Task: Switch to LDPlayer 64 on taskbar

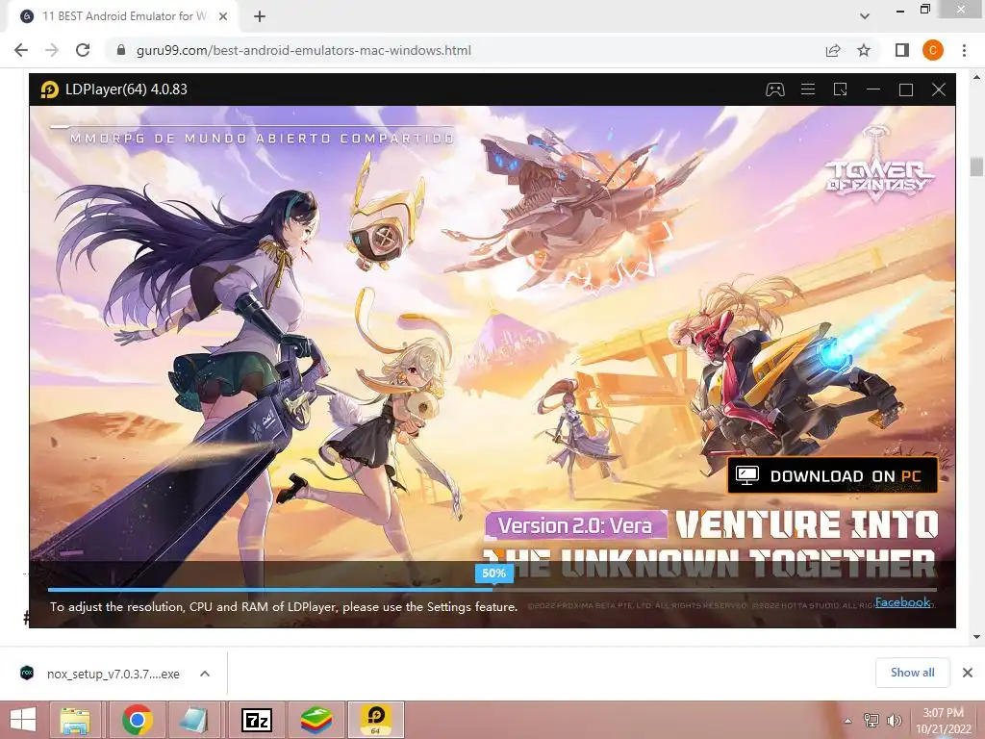Action: pyautogui.click(x=376, y=720)
